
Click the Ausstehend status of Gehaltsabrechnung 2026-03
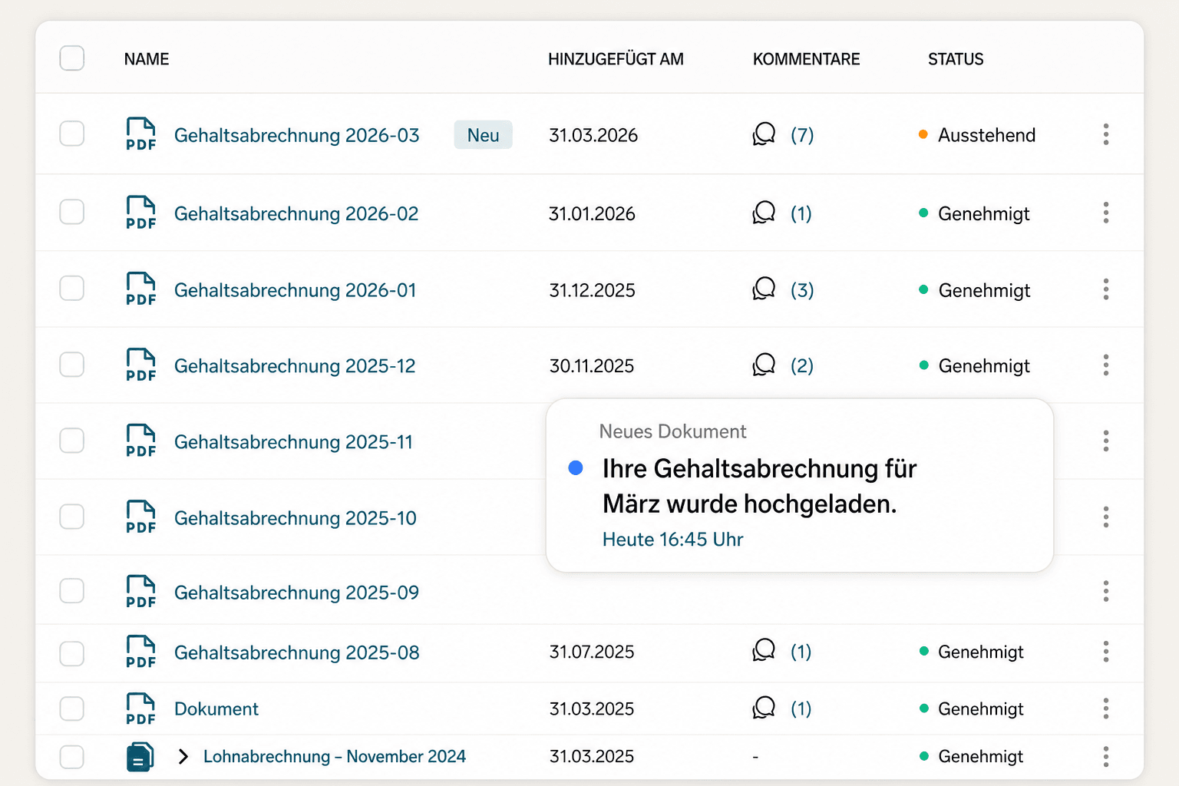pos(977,135)
